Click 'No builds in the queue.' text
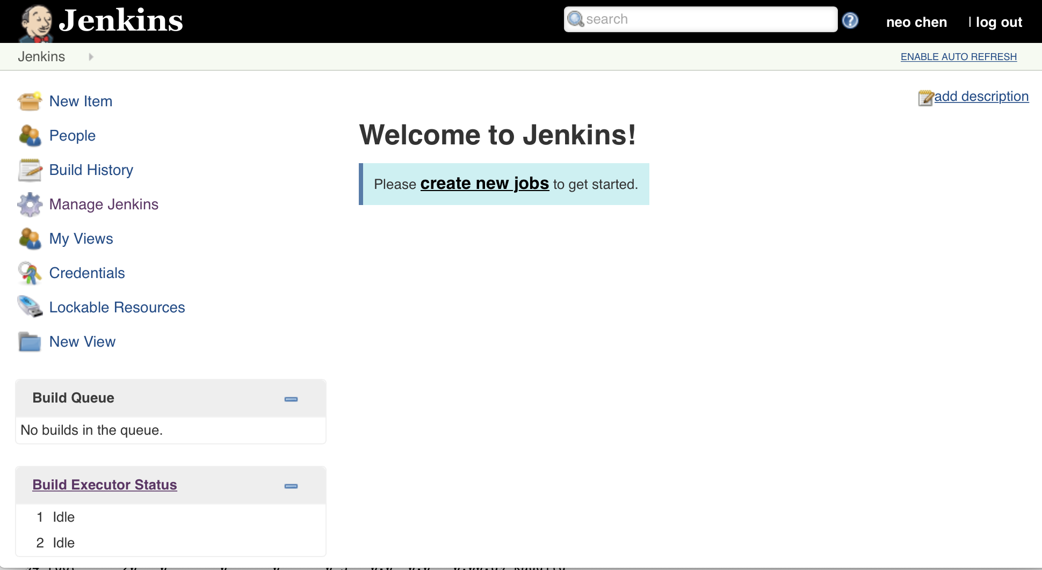The width and height of the screenshot is (1042, 570). 92,430
